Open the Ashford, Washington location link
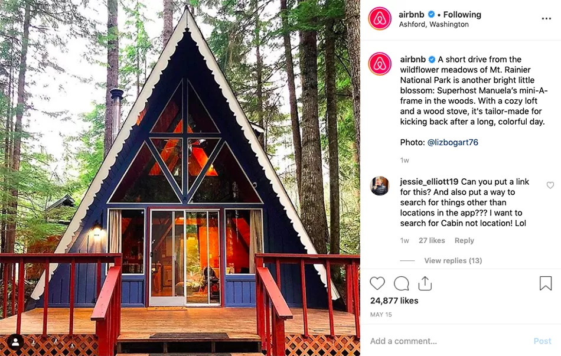 coord(433,24)
